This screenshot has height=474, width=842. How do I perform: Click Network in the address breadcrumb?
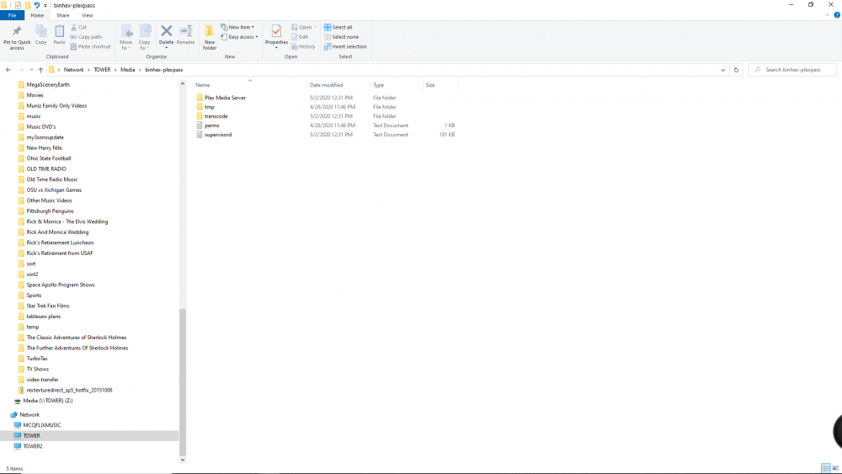[x=73, y=70]
